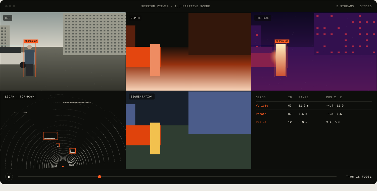Click the orange sensor origin dot
This screenshot has width=377, height=191.
63,166
